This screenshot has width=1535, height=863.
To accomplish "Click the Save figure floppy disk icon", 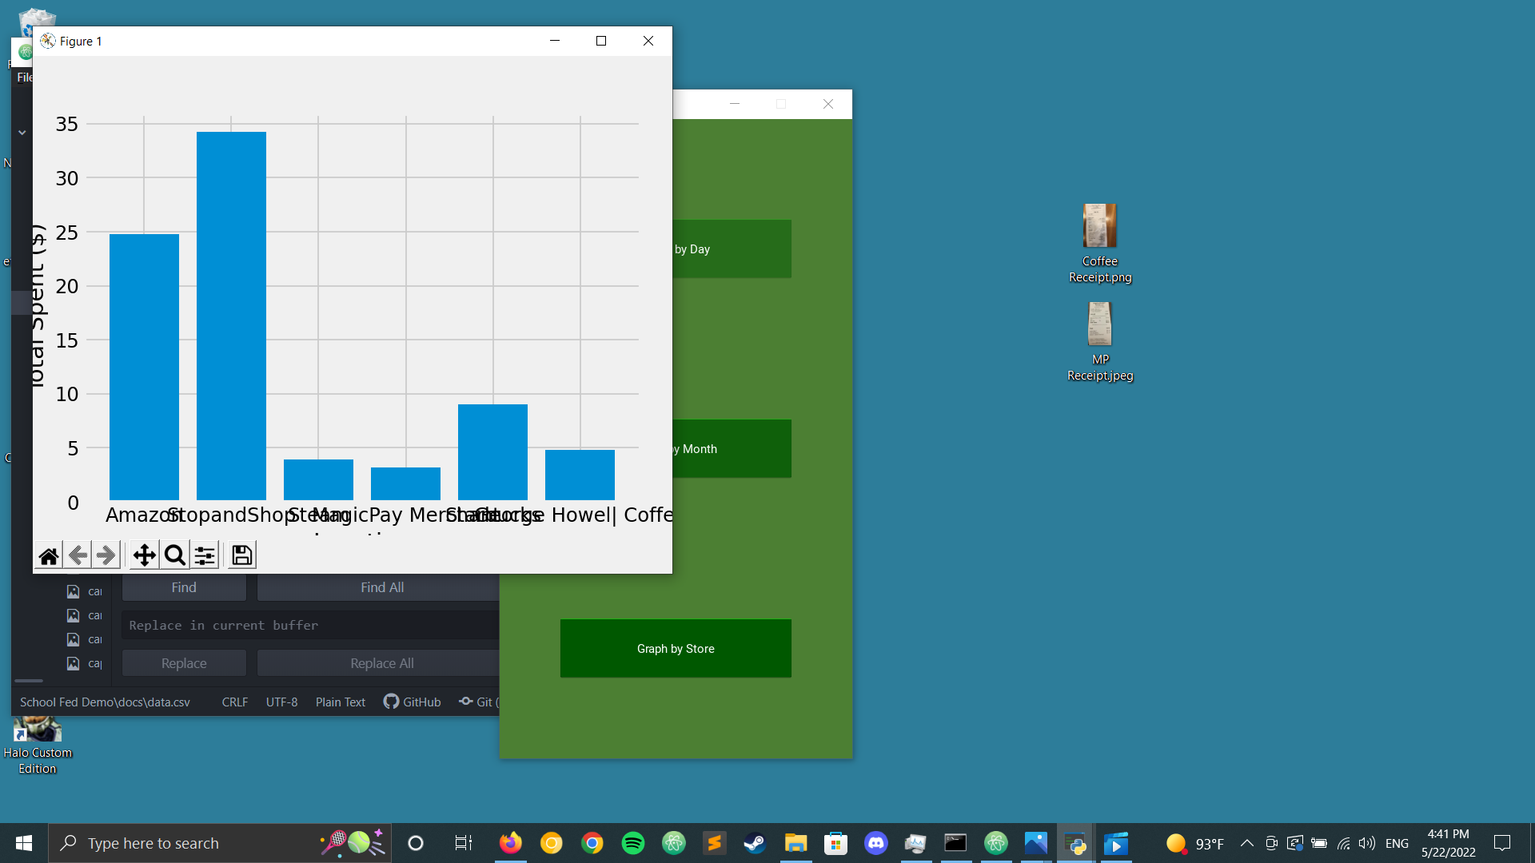I will click(241, 555).
